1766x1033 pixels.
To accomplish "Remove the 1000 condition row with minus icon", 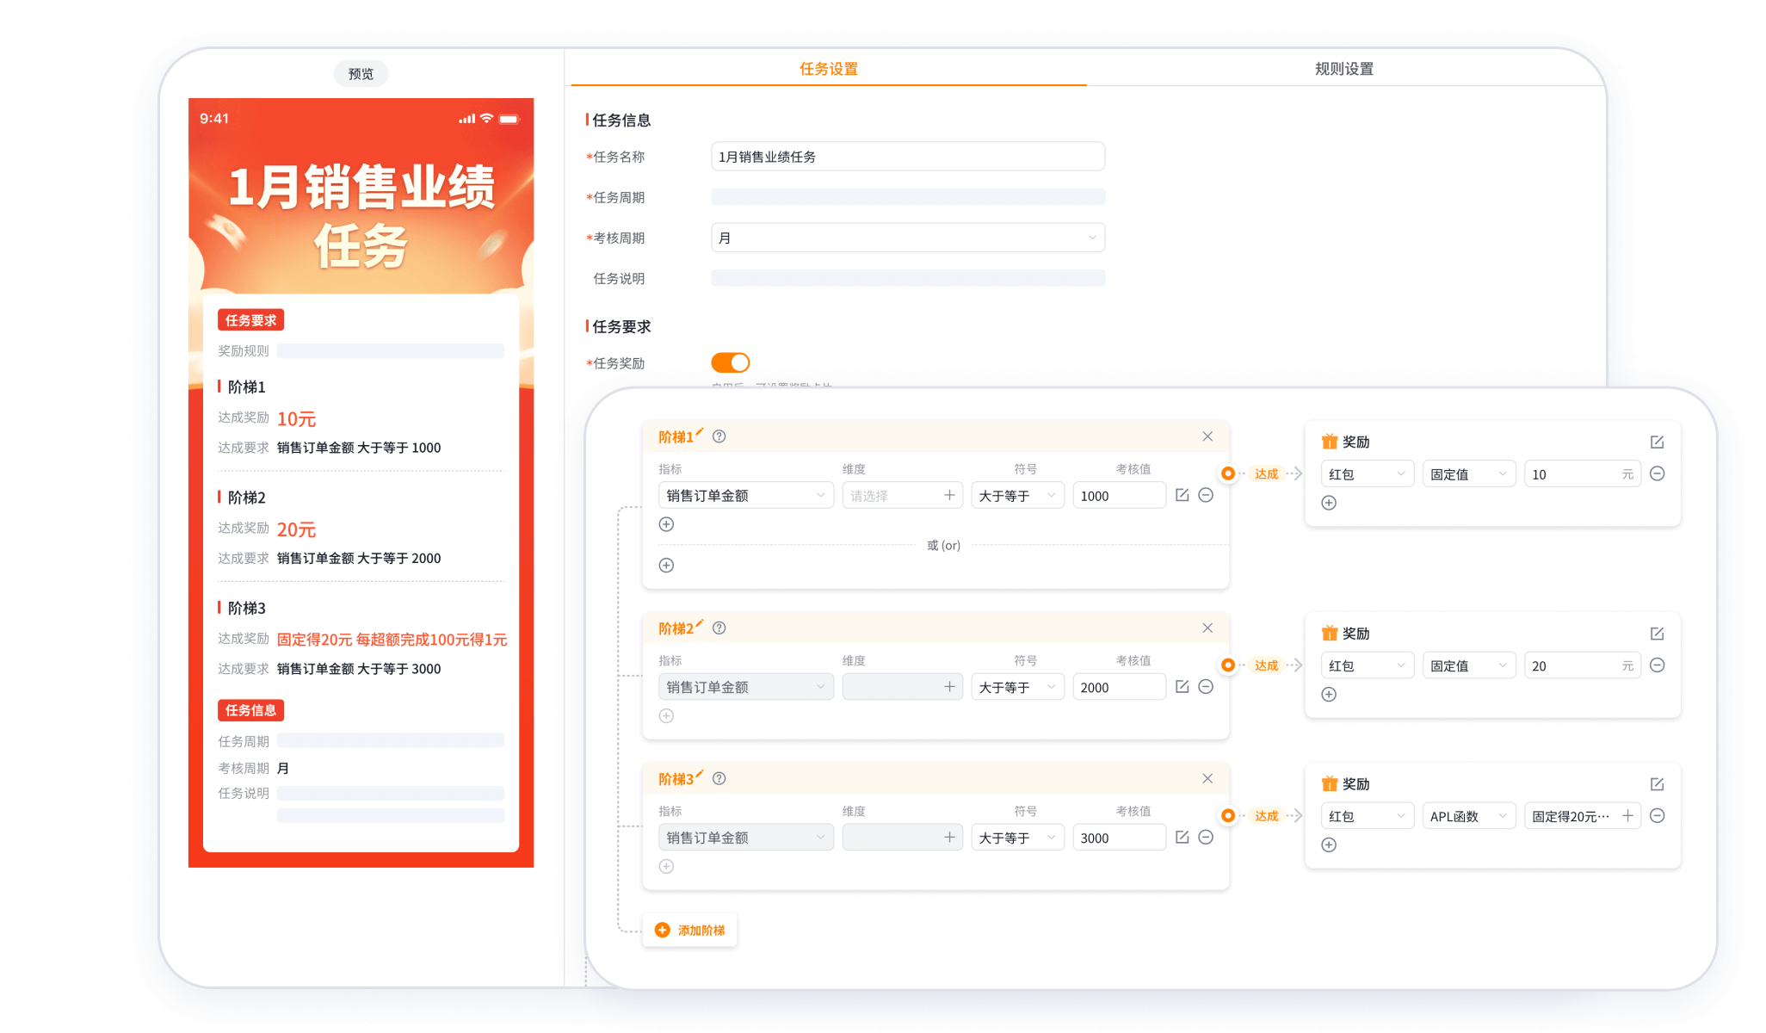I will point(1206,495).
